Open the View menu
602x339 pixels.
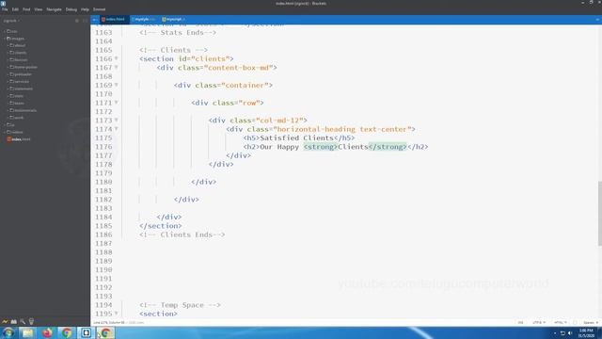pyautogui.click(x=38, y=9)
